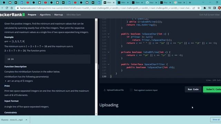Enable Test against custom input checkbox
Viewport: 221px width, 124px height.
pos(131,90)
